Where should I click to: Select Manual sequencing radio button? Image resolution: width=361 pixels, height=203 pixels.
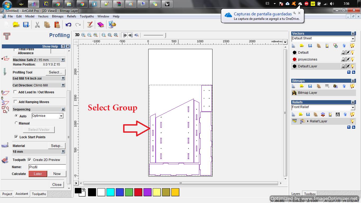click(16, 123)
